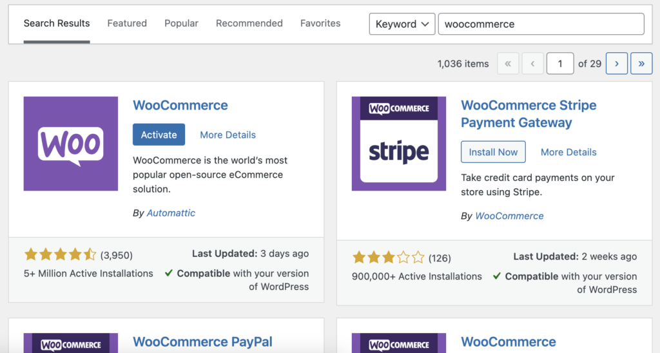Install the WooCommerce Stripe Payment Gateway plugin

point(493,152)
